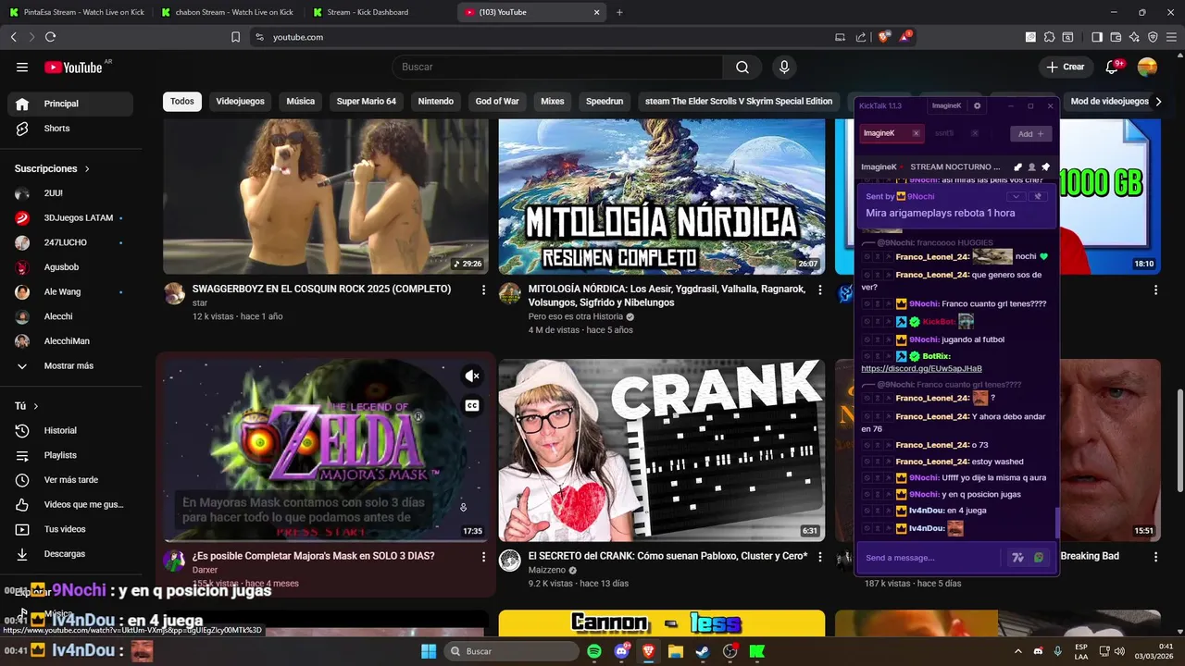1185x666 pixels.
Task: Click the YouTube Buscar search field
Action: [557, 67]
